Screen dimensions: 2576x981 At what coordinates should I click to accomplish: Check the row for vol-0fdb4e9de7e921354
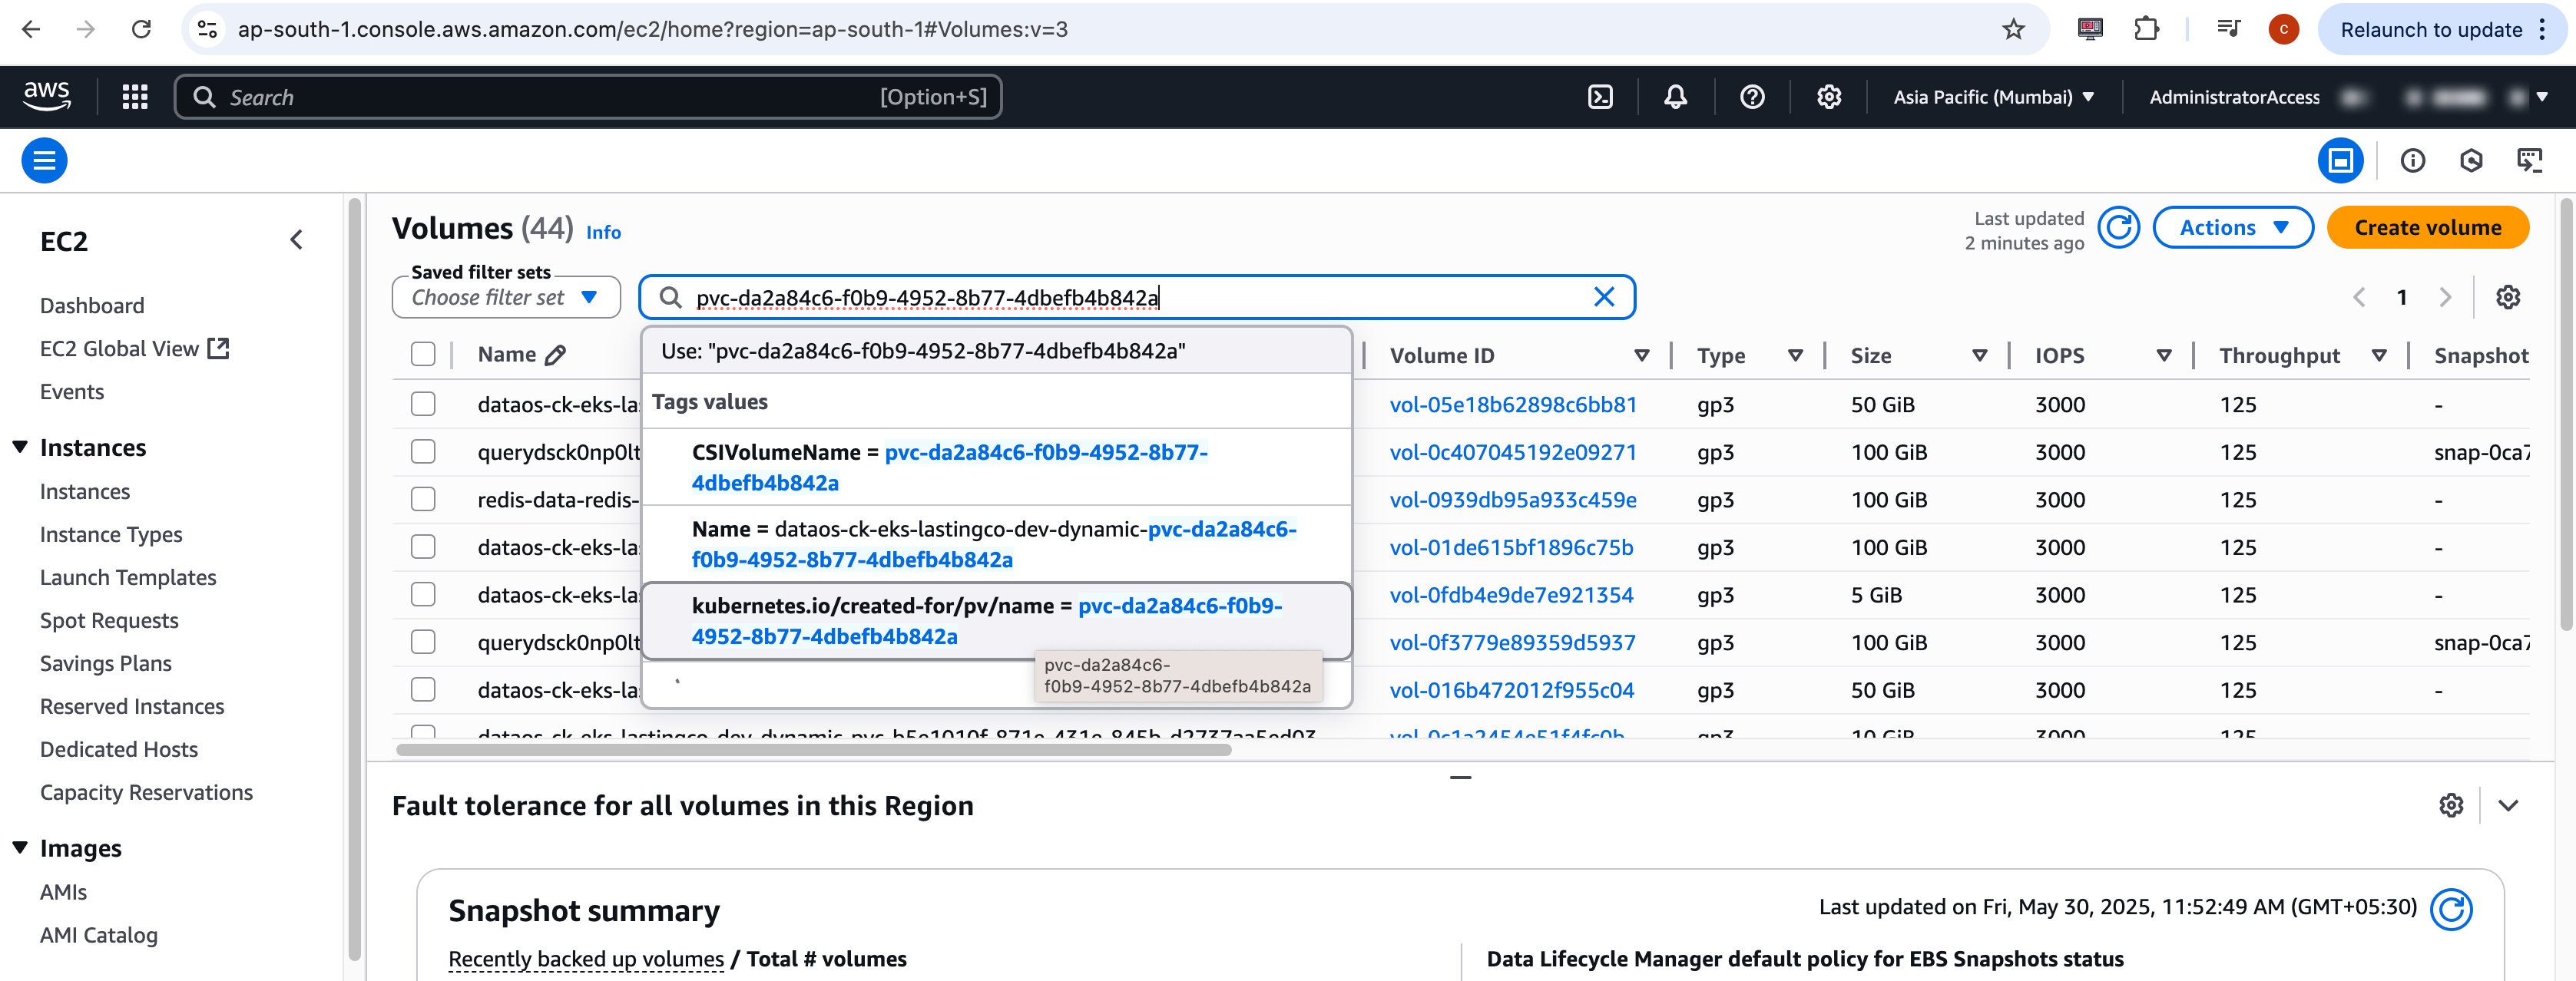pos(423,594)
